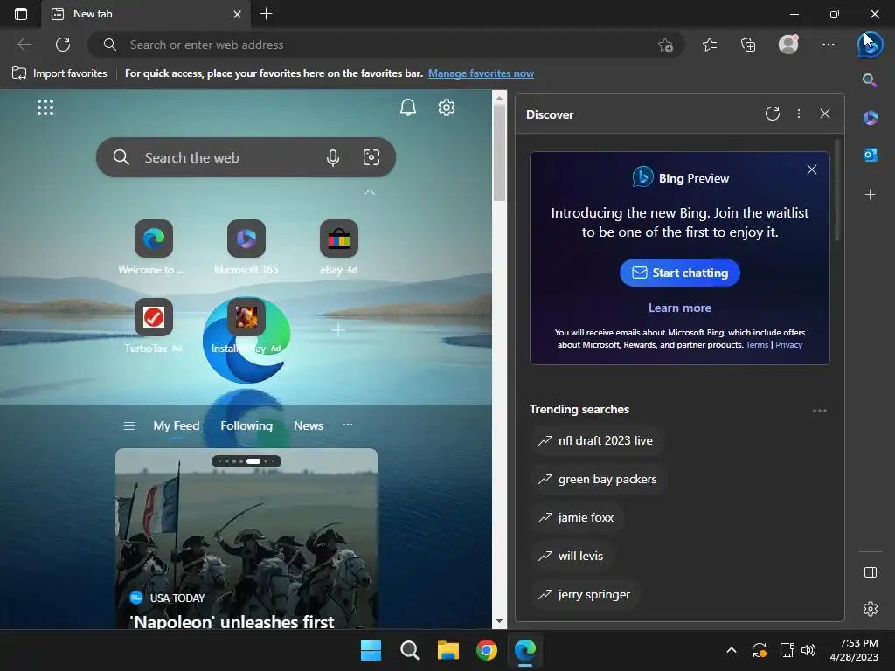Switch to the Following tab

pos(246,425)
